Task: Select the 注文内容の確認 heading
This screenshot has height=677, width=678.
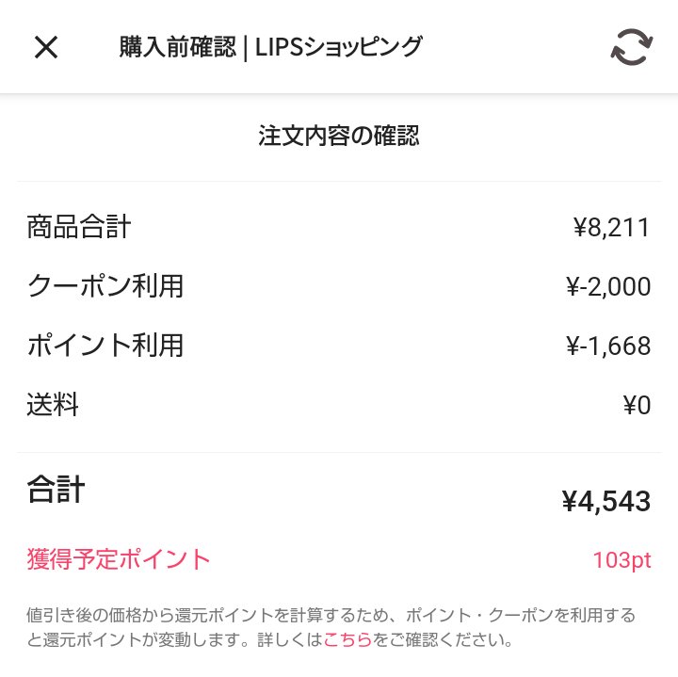Action: (339, 137)
